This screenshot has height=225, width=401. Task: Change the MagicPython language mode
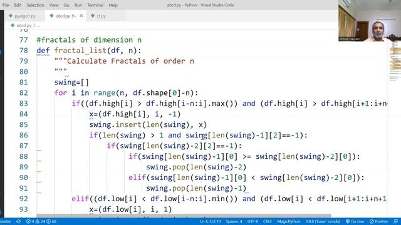288,221
